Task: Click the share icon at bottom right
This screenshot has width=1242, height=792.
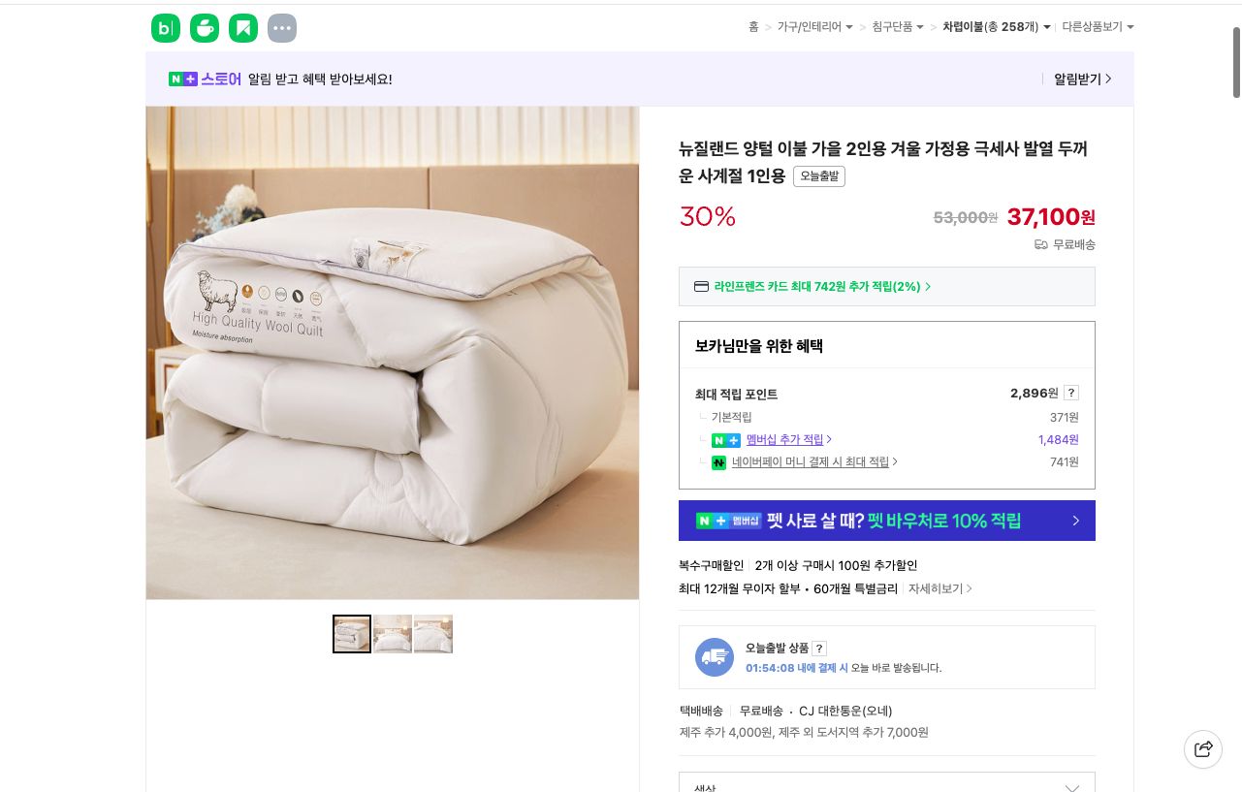Action: (1203, 748)
